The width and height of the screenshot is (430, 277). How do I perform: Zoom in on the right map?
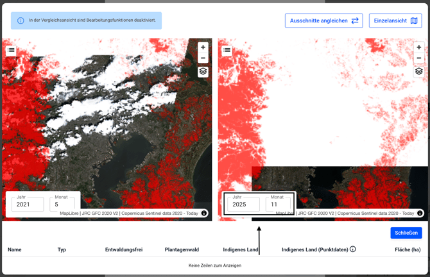[x=418, y=47]
